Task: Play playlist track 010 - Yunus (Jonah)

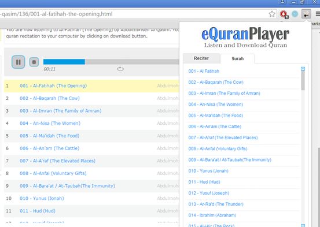Action: [42, 198]
